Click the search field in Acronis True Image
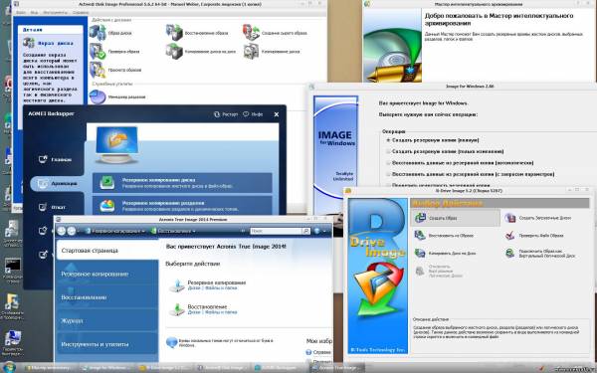Screen dimensions: 597x373 tap(276, 231)
